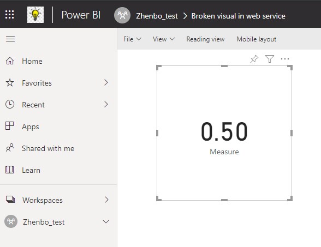Expand the File menu chevron
The width and height of the screenshot is (321, 247).
coord(139,39)
